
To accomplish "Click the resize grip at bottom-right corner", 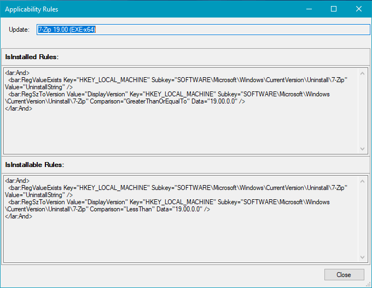I will 368,284.
